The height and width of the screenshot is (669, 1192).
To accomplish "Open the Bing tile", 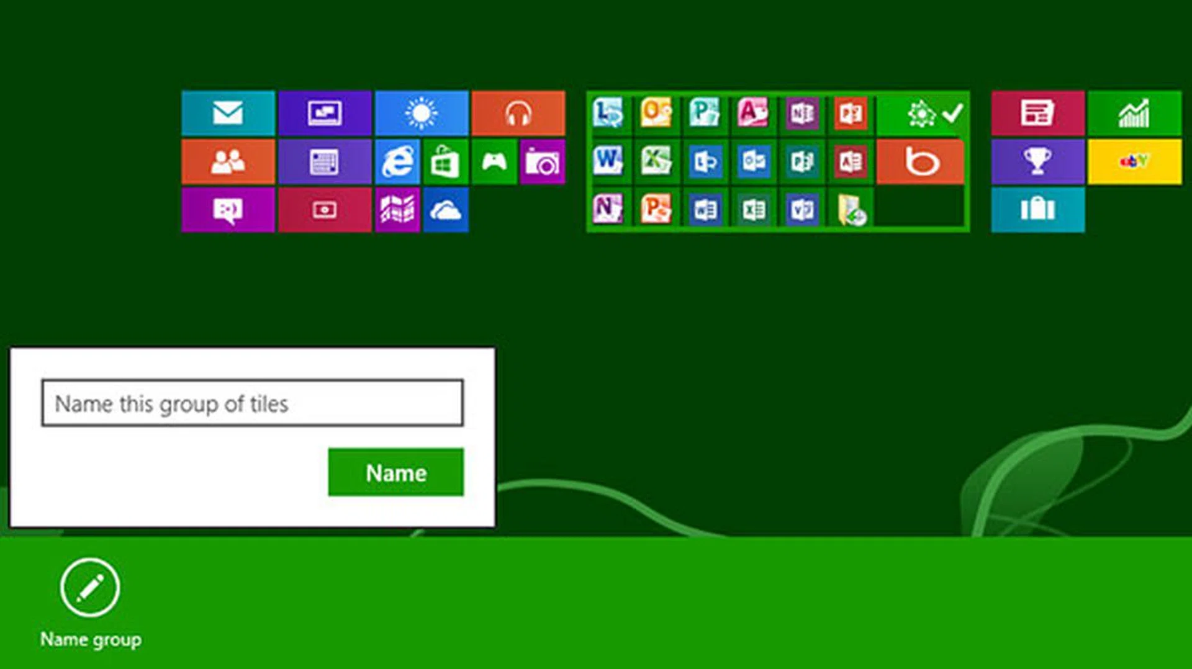I will (921, 161).
